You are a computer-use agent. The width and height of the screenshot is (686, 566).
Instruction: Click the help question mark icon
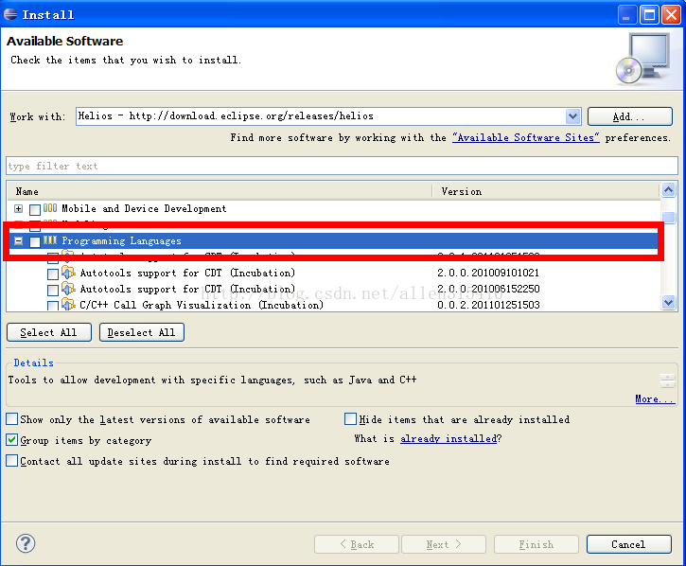pyautogui.click(x=26, y=543)
